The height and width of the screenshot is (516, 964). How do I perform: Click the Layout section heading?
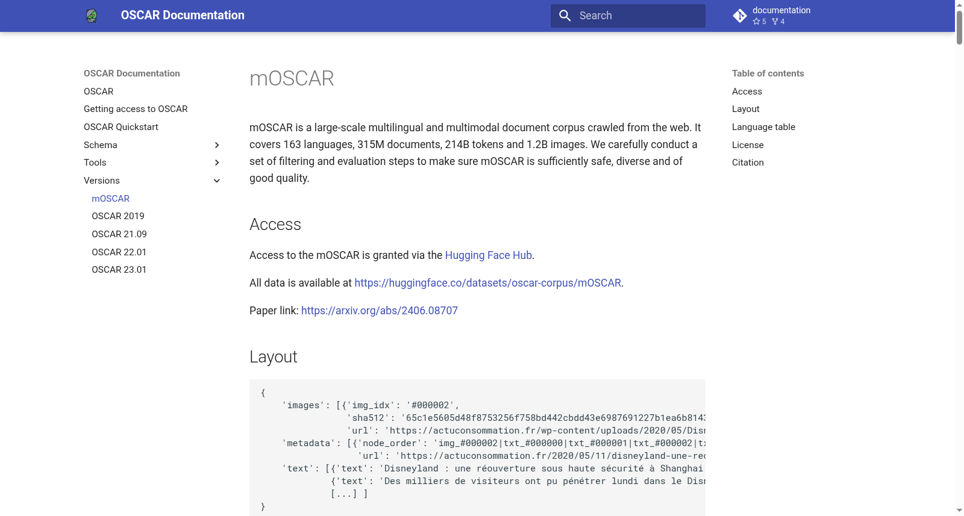pos(274,357)
